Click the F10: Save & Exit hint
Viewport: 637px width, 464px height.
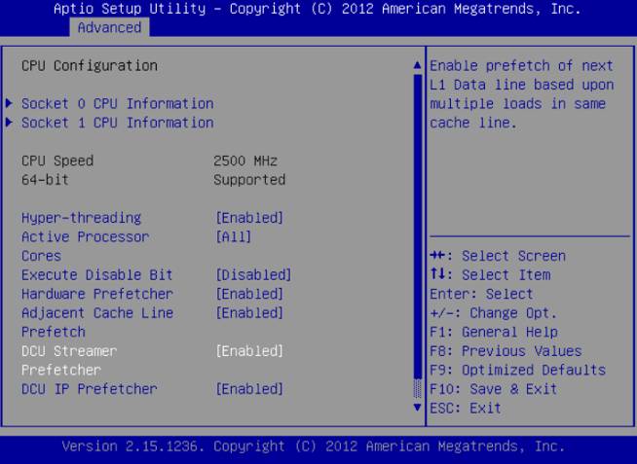pyautogui.click(x=493, y=389)
